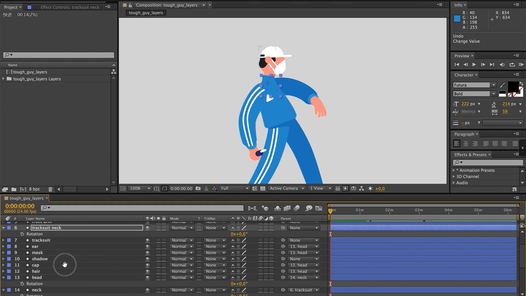Viewport: 526px width, 296px height.
Task: Toggle hide shy layers in timeline
Action: click(277, 208)
